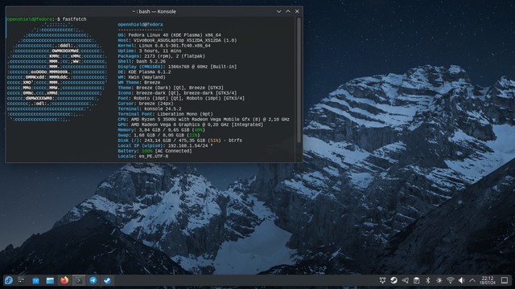515x289 pixels.
Task: Open the notifications tray icon
Action: pos(382,280)
